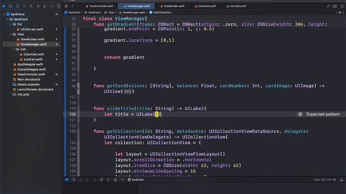Select ColorCell.swift in navigator
346x194 pixels.
coord(31,54)
